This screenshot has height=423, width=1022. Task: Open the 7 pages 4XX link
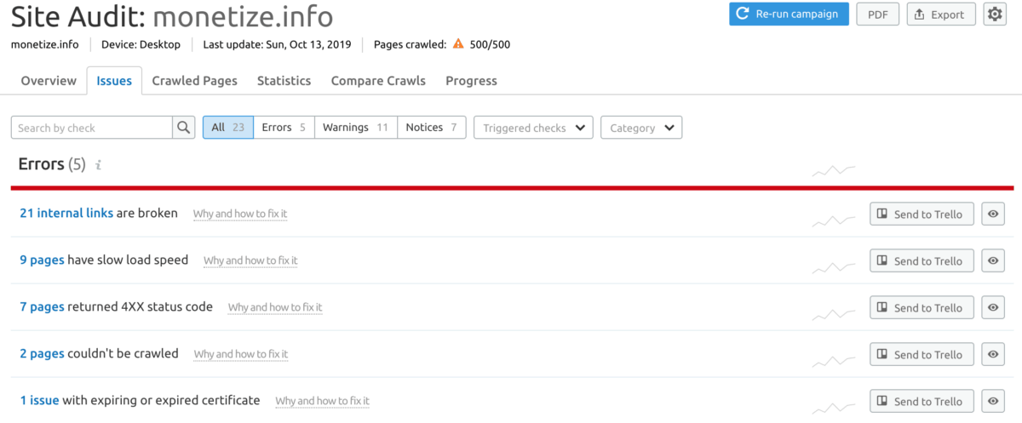click(42, 307)
